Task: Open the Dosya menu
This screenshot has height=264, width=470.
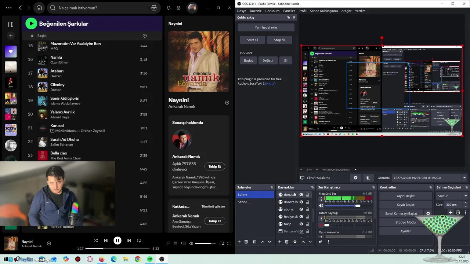Action: click(242, 11)
